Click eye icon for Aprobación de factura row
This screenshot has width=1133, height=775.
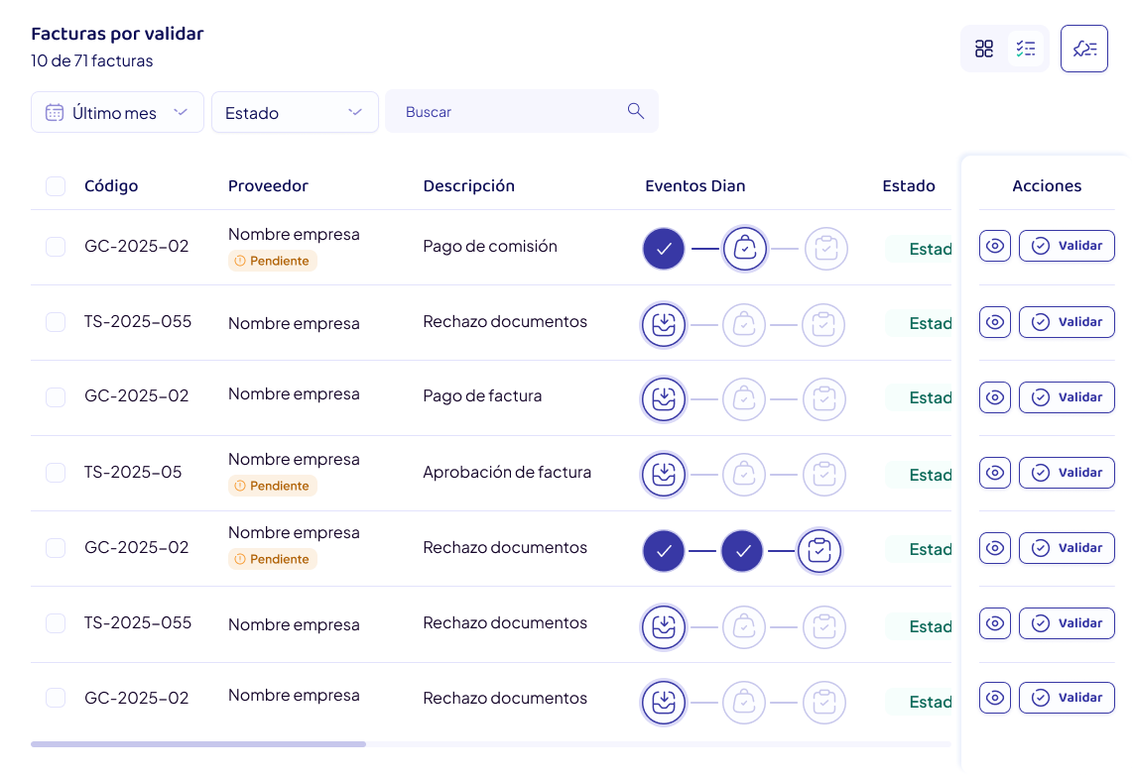pyautogui.click(x=994, y=473)
